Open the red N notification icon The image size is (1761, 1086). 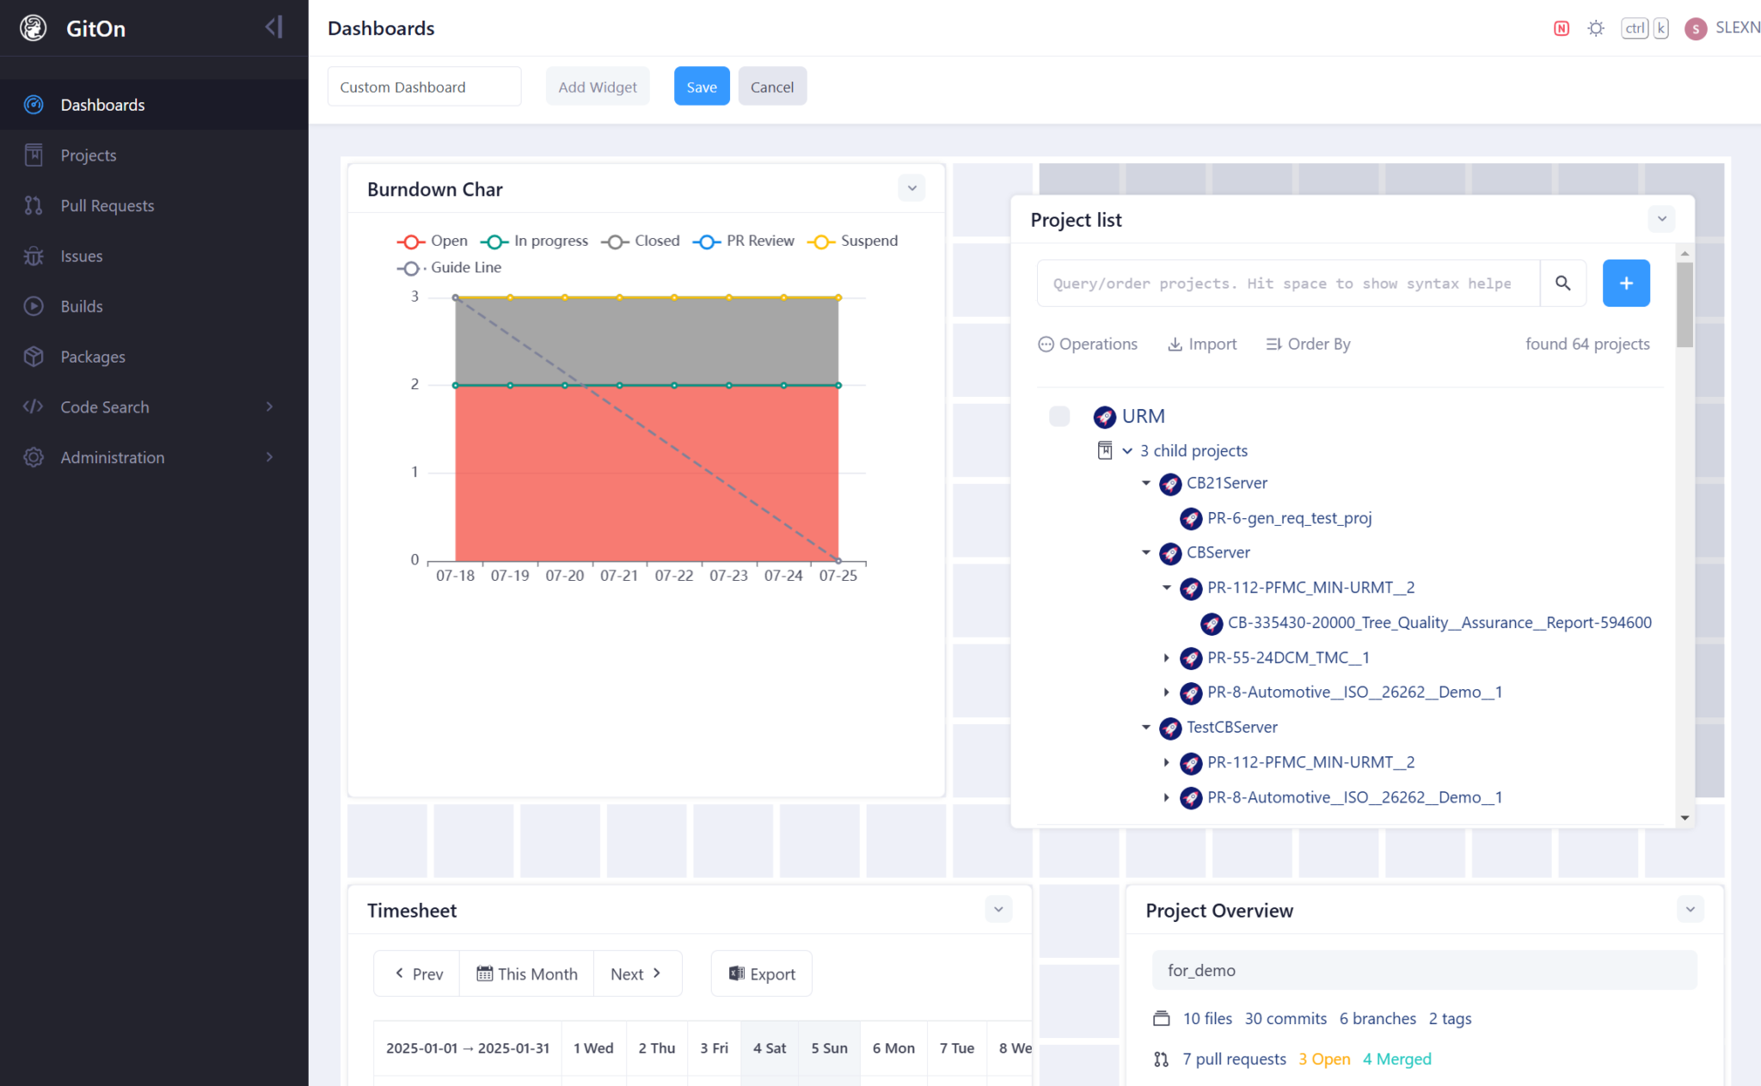pos(1562,28)
